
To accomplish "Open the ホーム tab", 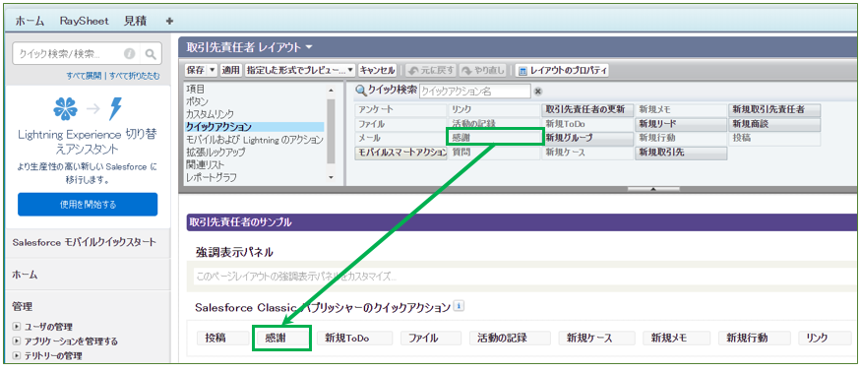I will tap(30, 21).
